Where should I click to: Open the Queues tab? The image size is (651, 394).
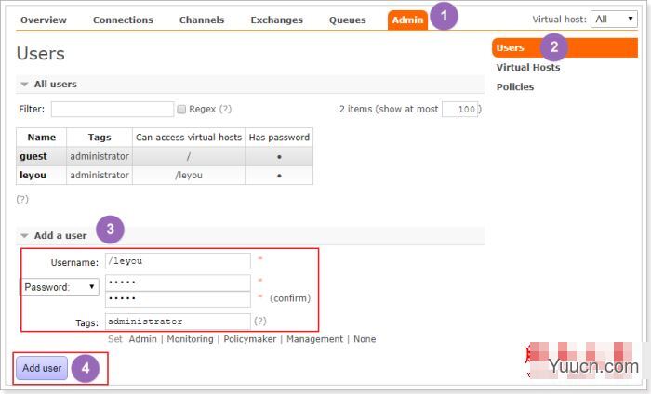pyautogui.click(x=348, y=20)
